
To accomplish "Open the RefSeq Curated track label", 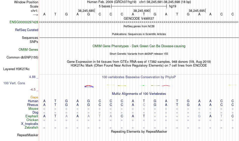I will 27,30.
